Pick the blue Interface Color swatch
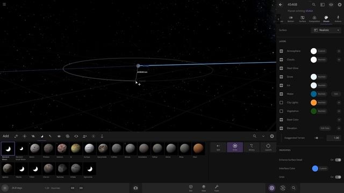 coord(315,168)
